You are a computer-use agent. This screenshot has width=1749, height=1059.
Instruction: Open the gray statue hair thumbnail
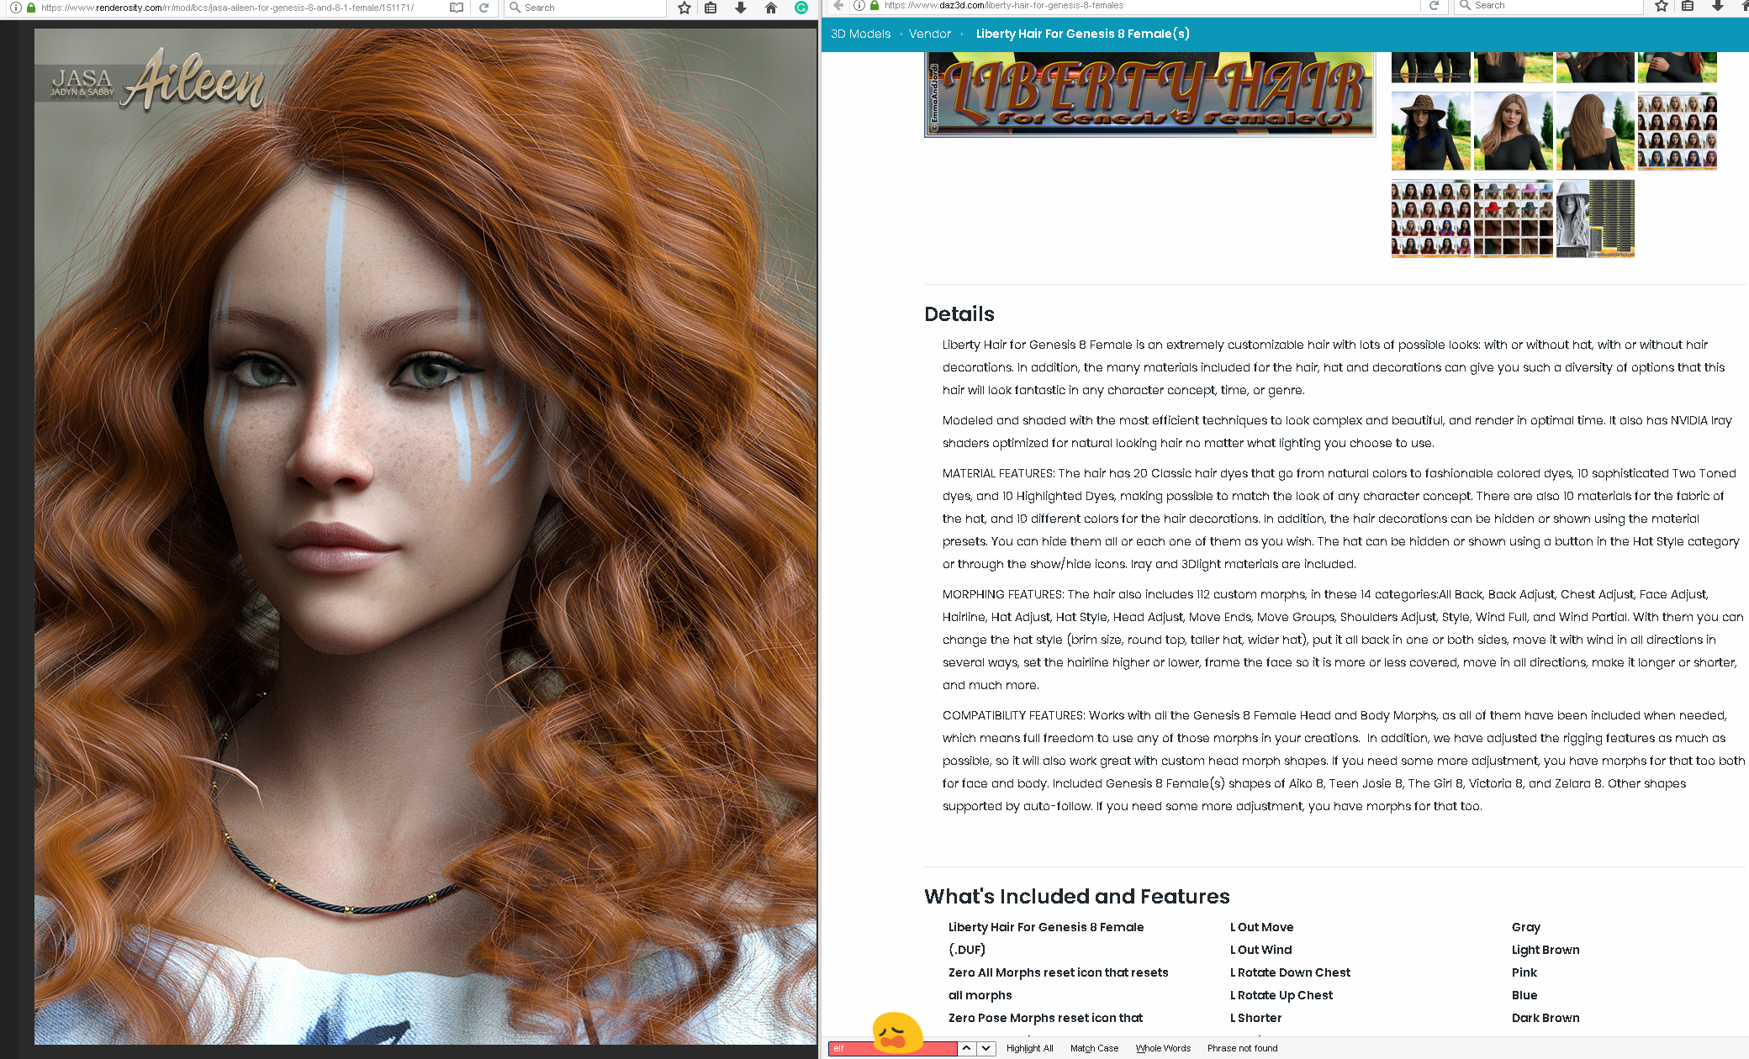pos(1594,219)
